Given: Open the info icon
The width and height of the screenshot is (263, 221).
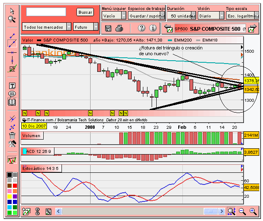Looking at the screenshot, I should [x=153, y=28].
